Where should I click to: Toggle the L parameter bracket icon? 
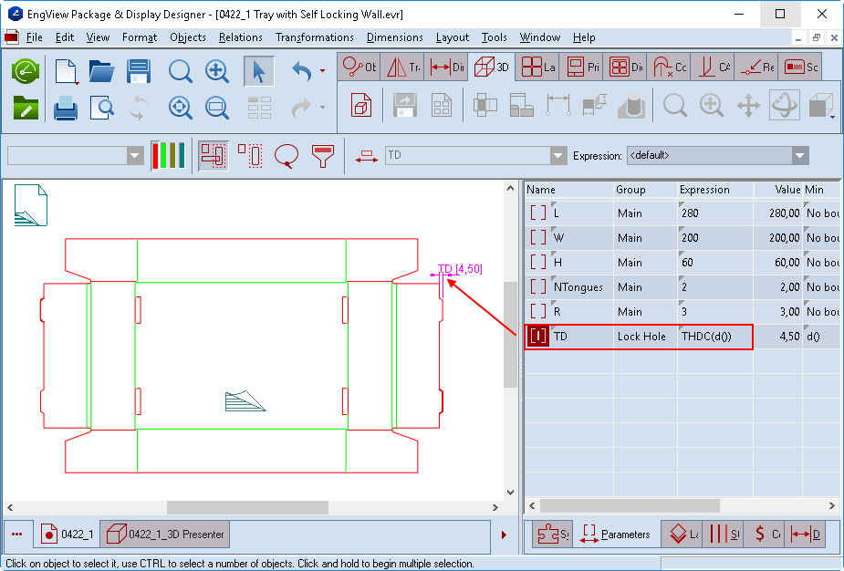pos(538,213)
